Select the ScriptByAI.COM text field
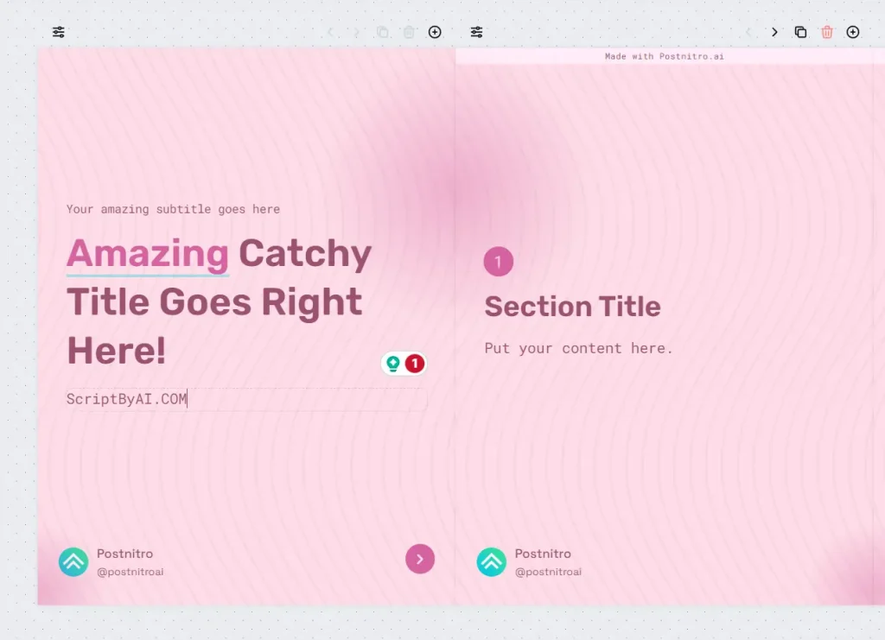 pyautogui.click(x=126, y=399)
